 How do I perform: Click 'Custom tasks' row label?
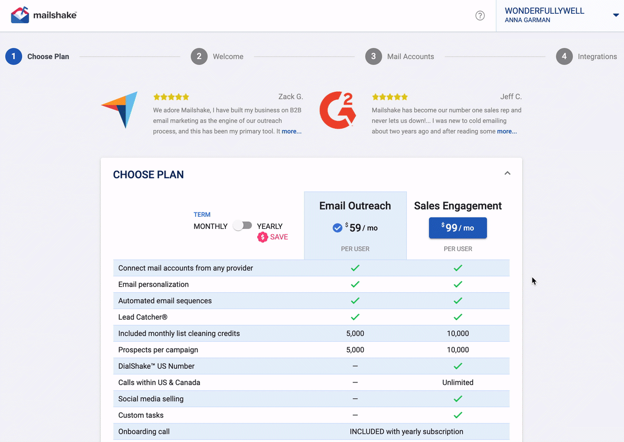[x=141, y=415]
